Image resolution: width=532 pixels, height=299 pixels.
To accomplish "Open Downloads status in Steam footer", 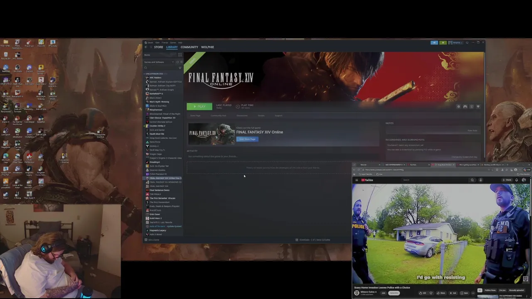I will [313, 240].
